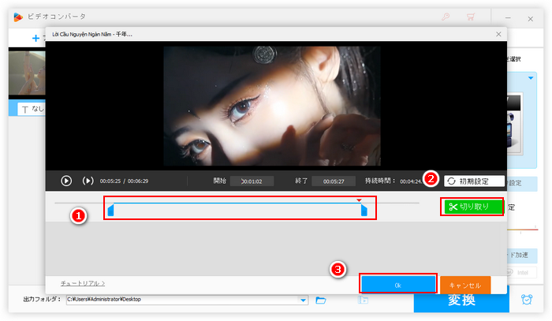Click the shopping cart icon in title bar
Screen dimensions: 552x321
point(472,15)
